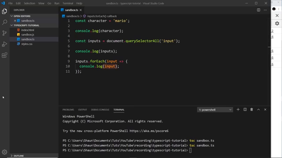Open the File menu
This screenshot has height=158, width=282.
[x=11, y=3]
